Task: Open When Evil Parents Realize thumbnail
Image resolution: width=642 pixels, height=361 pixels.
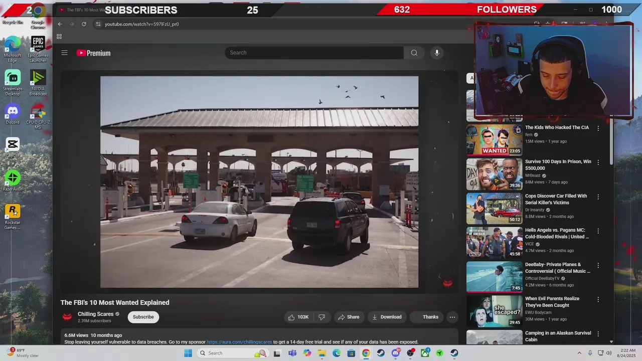Action: [495, 311]
